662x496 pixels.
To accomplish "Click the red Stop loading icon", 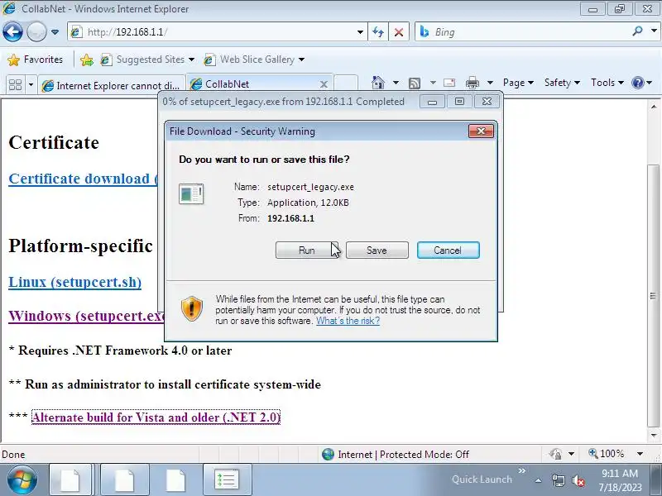I will (x=399, y=32).
